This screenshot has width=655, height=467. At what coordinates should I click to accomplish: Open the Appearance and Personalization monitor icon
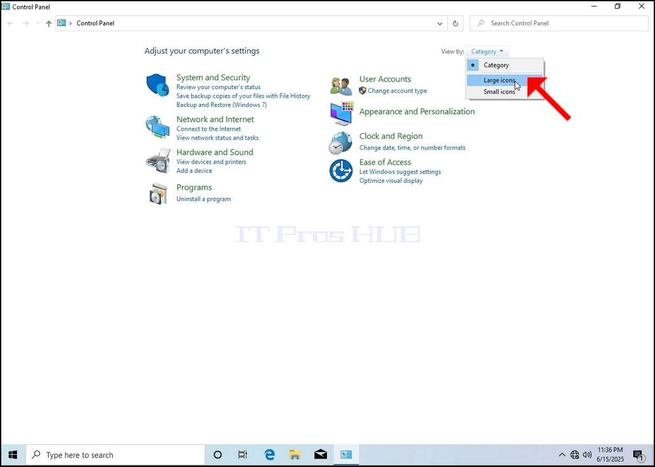(x=342, y=113)
